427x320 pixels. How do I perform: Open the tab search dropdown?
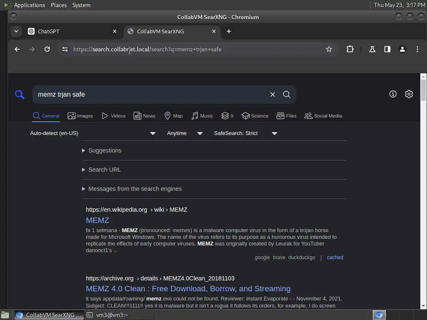(16, 31)
